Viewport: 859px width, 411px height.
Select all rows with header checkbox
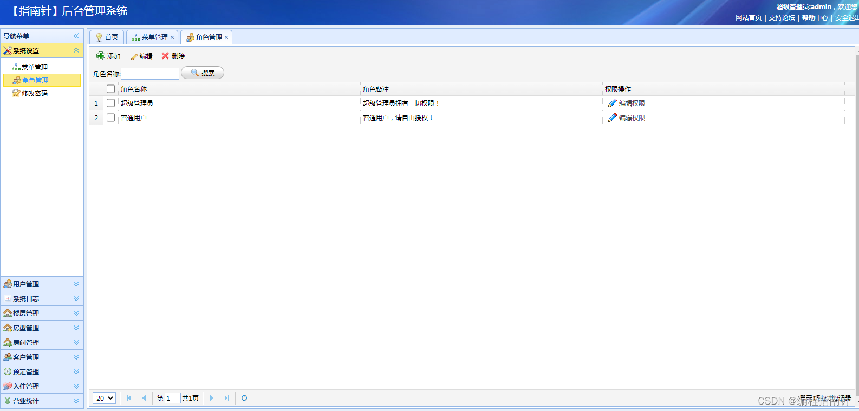[111, 89]
